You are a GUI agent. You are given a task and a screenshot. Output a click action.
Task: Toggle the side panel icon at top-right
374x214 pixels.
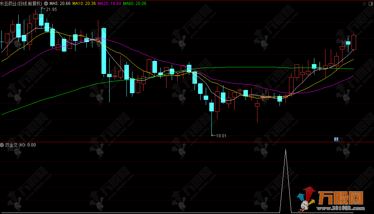370,3
